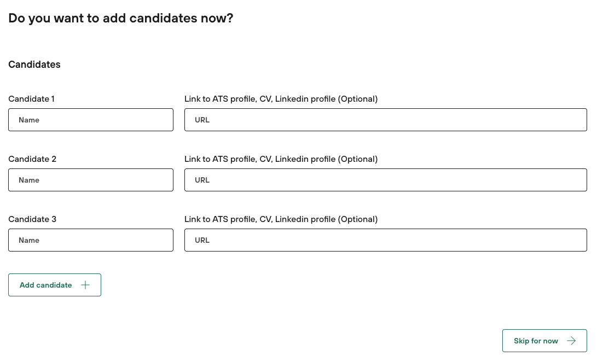This screenshot has width=603, height=362.
Task: Click the Candidates section heading
Action: [34, 65]
